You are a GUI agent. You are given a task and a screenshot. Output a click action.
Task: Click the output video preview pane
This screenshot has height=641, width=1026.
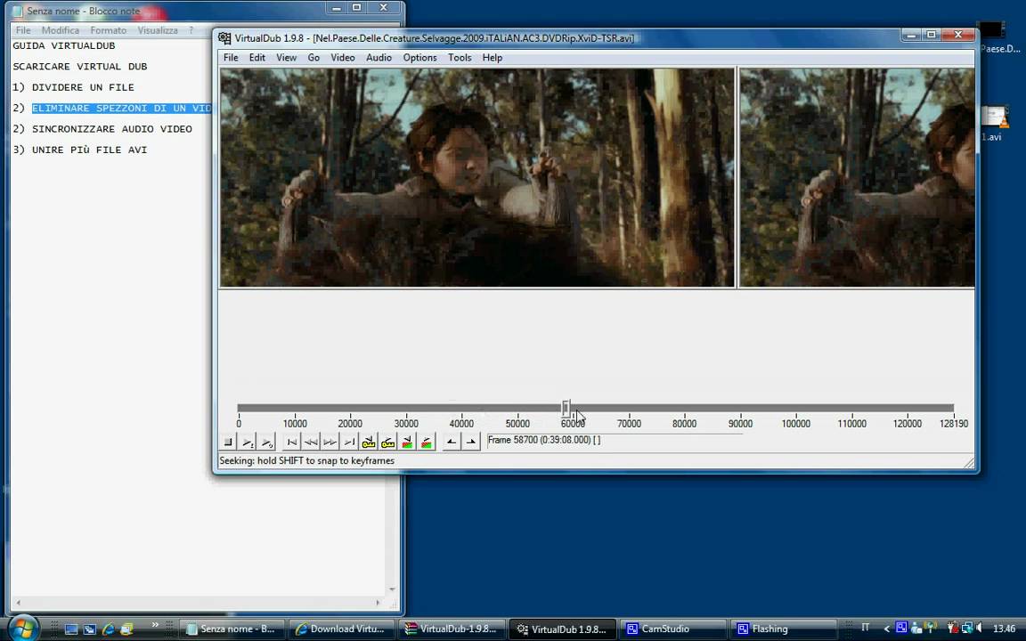[x=857, y=177]
